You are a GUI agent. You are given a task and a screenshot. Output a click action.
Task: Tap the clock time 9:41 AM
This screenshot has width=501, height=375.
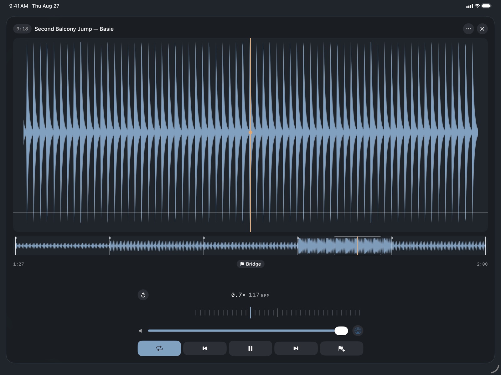(x=18, y=6)
